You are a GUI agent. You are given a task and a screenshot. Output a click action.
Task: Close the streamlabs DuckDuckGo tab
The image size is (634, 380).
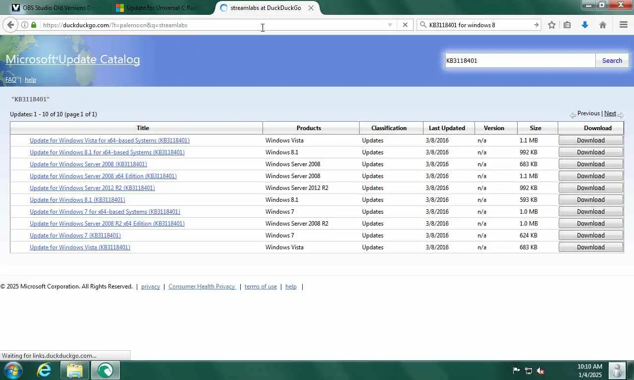click(311, 8)
